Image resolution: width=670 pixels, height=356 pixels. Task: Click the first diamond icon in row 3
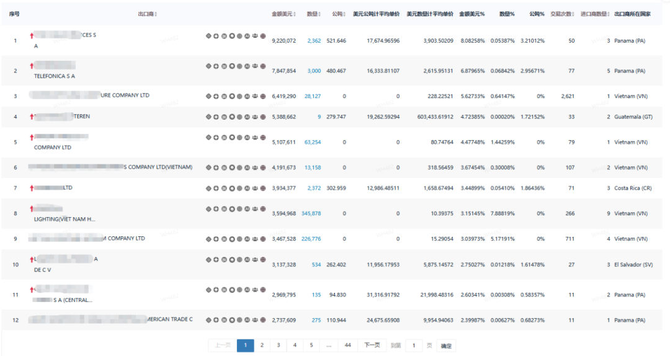208,96
